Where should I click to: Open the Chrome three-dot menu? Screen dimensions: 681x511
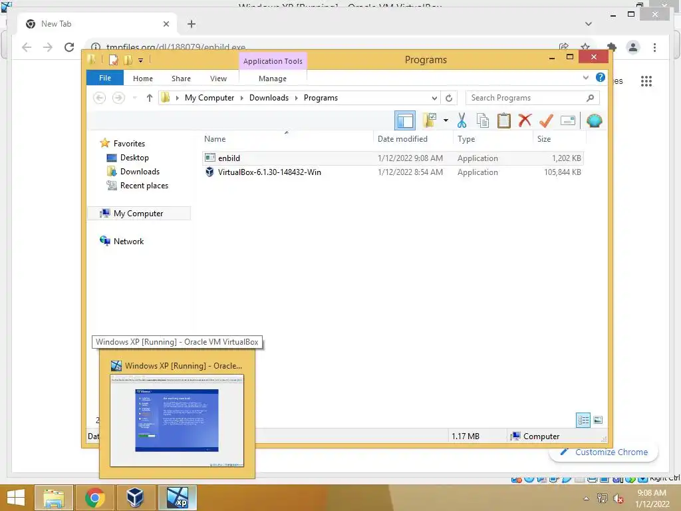coord(654,47)
